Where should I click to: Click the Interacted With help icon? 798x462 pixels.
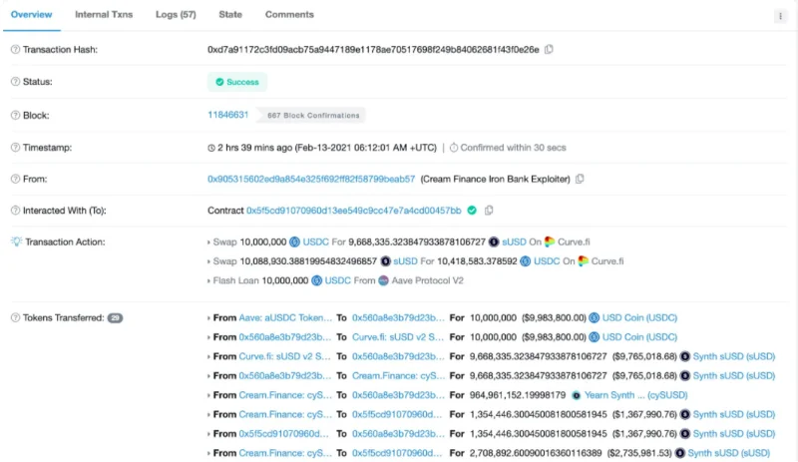(15, 211)
